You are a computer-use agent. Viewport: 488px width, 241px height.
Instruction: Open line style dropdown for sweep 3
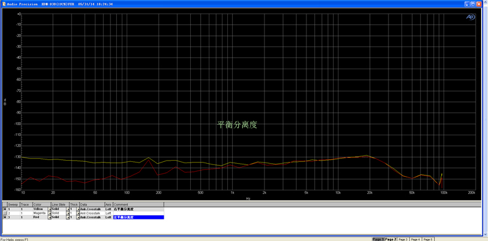68,217
